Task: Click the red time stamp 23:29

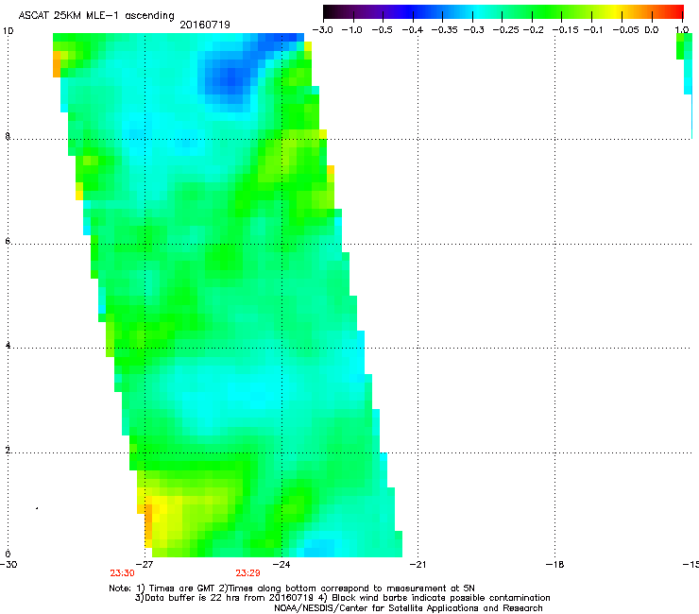Action: pyautogui.click(x=247, y=573)
